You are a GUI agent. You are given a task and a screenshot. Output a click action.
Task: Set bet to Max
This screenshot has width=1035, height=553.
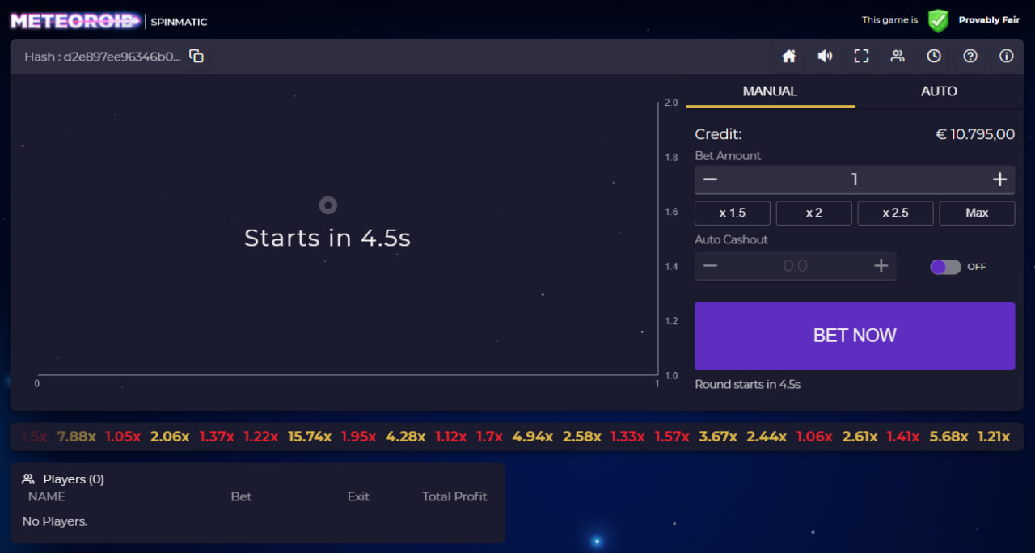click(977, 213)
